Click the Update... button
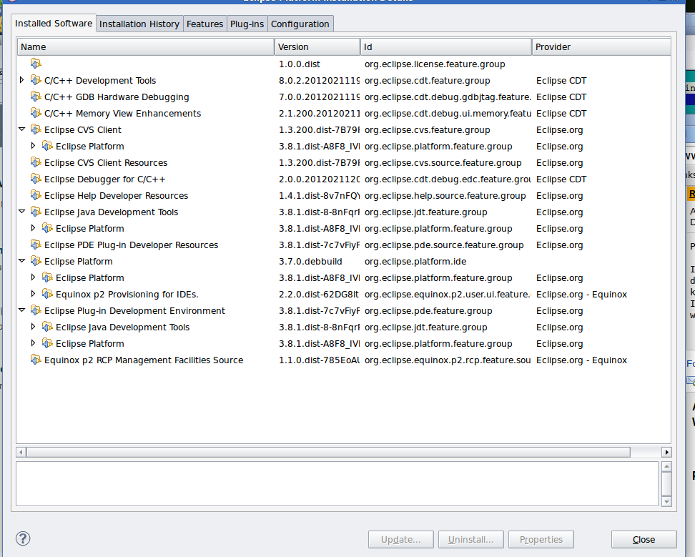 400,539
